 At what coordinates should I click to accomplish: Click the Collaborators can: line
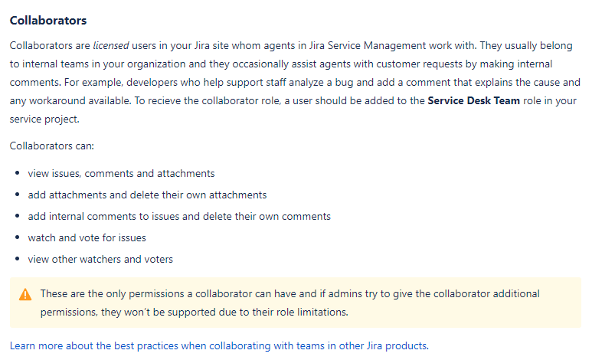click(52, 146)
